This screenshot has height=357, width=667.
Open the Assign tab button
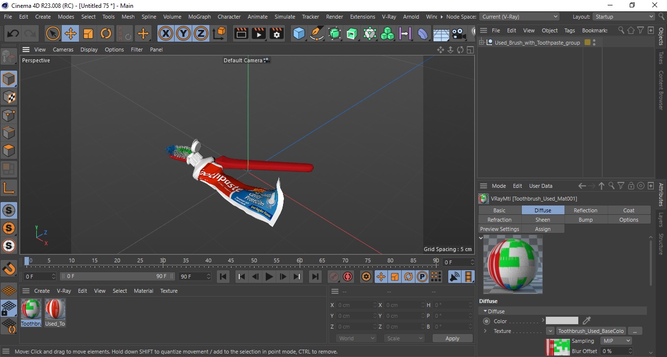[x=542, y=229]
